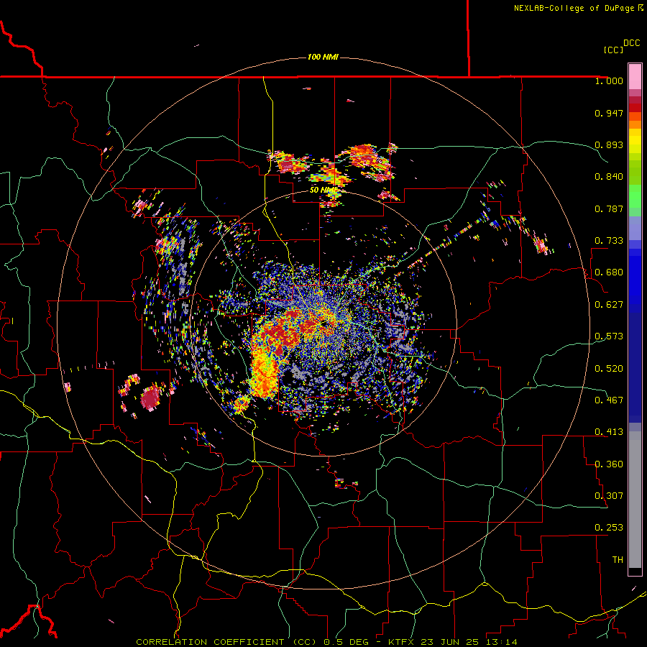Click the pink top segment of color bar

(635, 76)
